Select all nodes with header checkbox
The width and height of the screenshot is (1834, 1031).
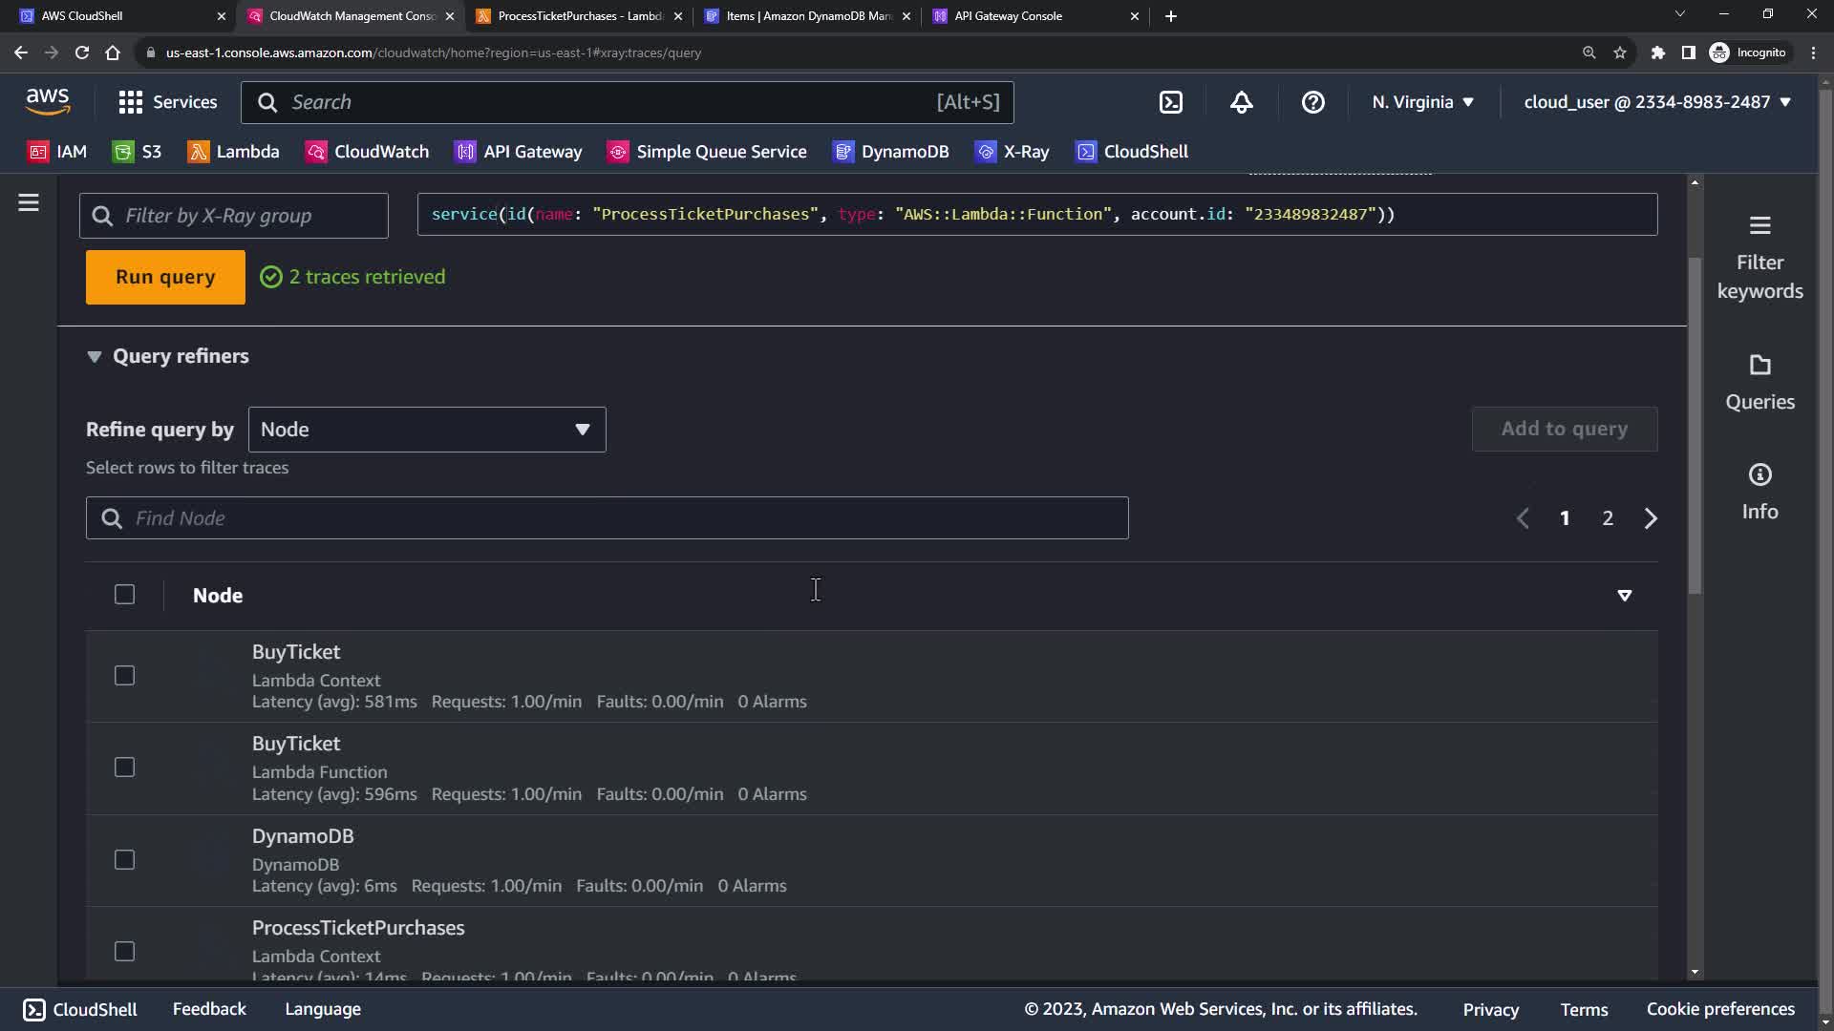click(x=124, y=595)
